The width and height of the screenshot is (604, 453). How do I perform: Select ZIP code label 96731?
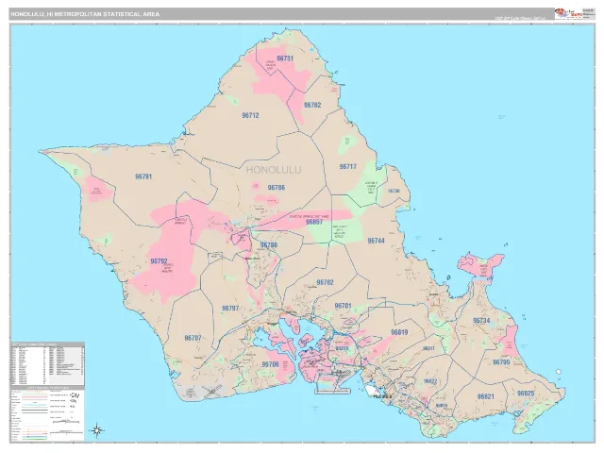tap(285, 59)
